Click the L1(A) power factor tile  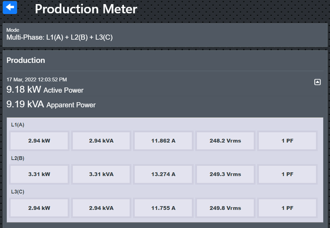pyautogui.click(x=287, y=141)
